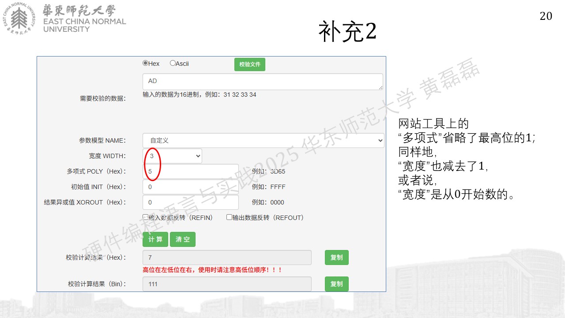Select the Hex radio button
The width and height of the screenshot is (565, 318).
click(x=145, y=63)
